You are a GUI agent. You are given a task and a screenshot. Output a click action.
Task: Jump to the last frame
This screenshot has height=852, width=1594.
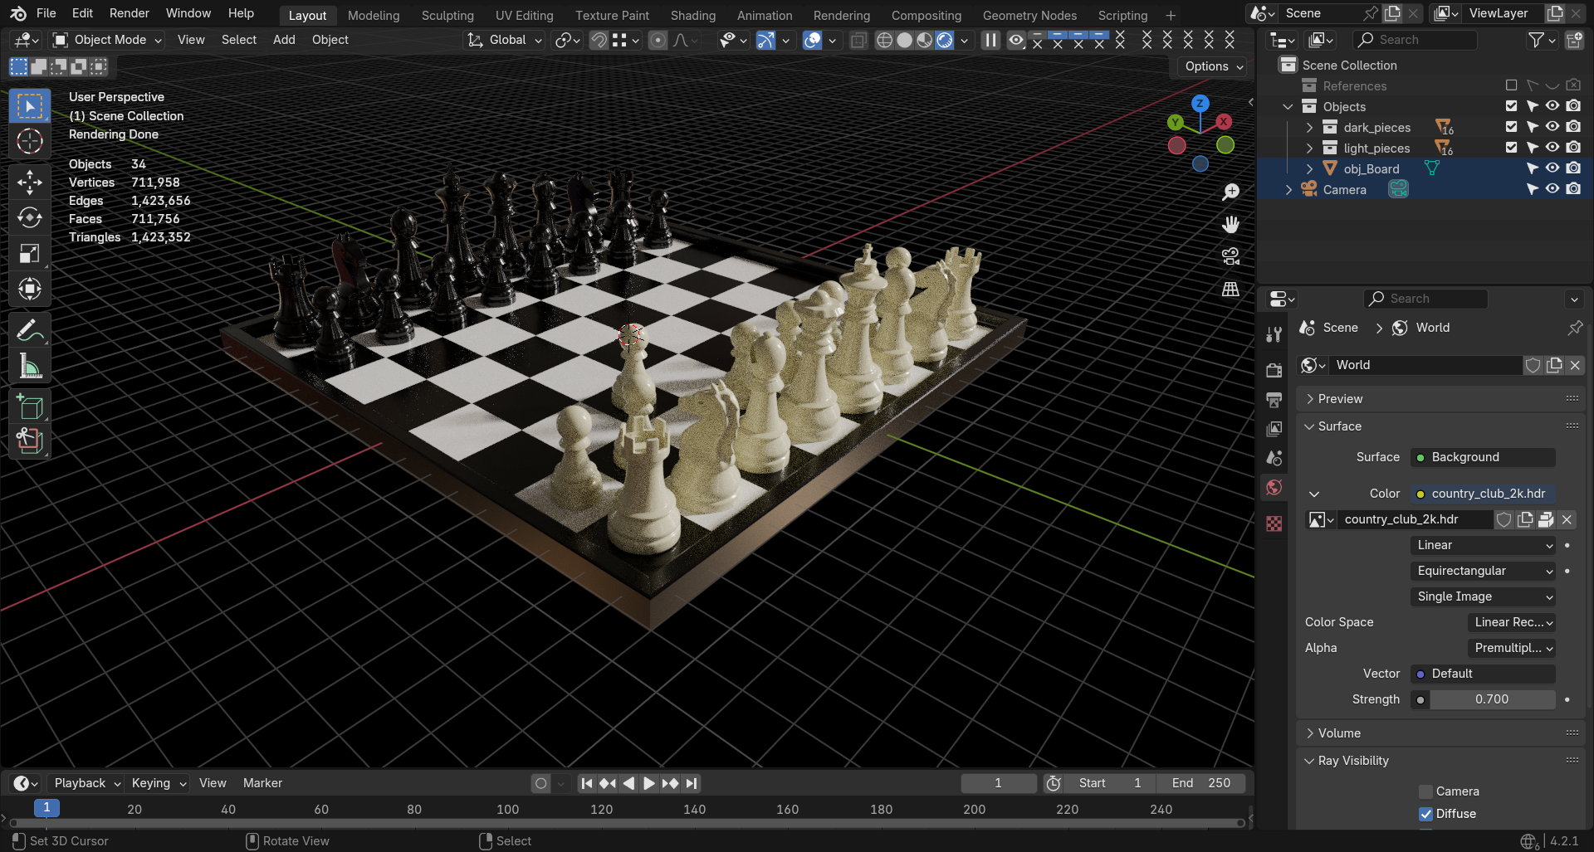[692, 783]
